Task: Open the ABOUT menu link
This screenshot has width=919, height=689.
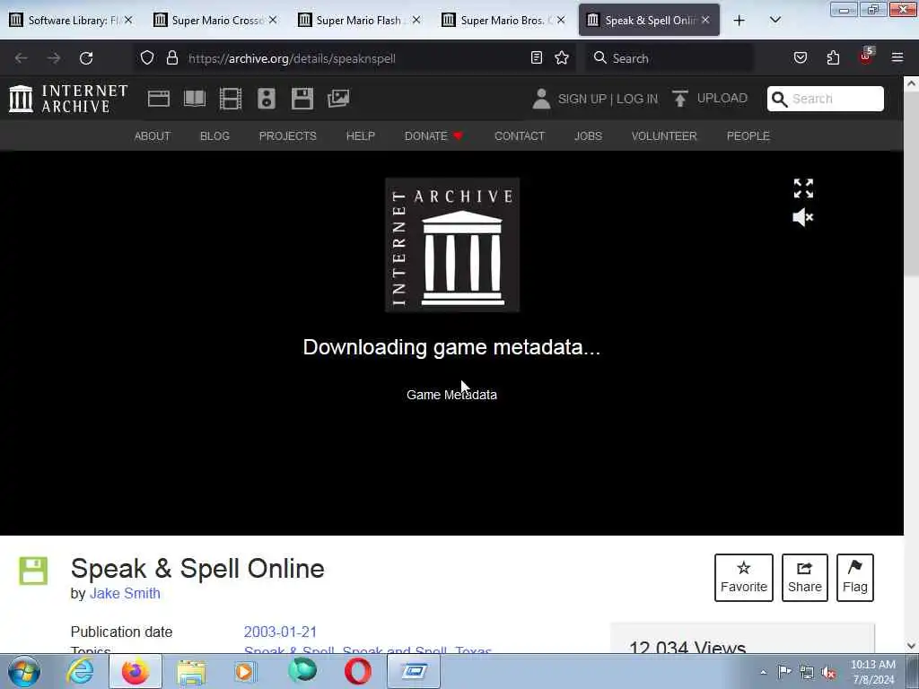Action: click(153, 136)
